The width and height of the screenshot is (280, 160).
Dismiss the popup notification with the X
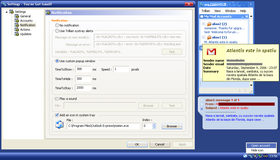click(x=202, y=109)
